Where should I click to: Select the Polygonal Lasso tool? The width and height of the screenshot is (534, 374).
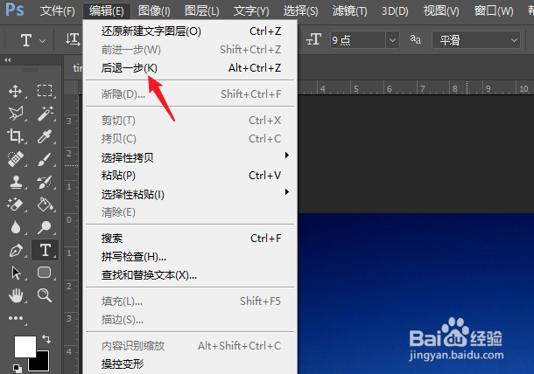16,114
